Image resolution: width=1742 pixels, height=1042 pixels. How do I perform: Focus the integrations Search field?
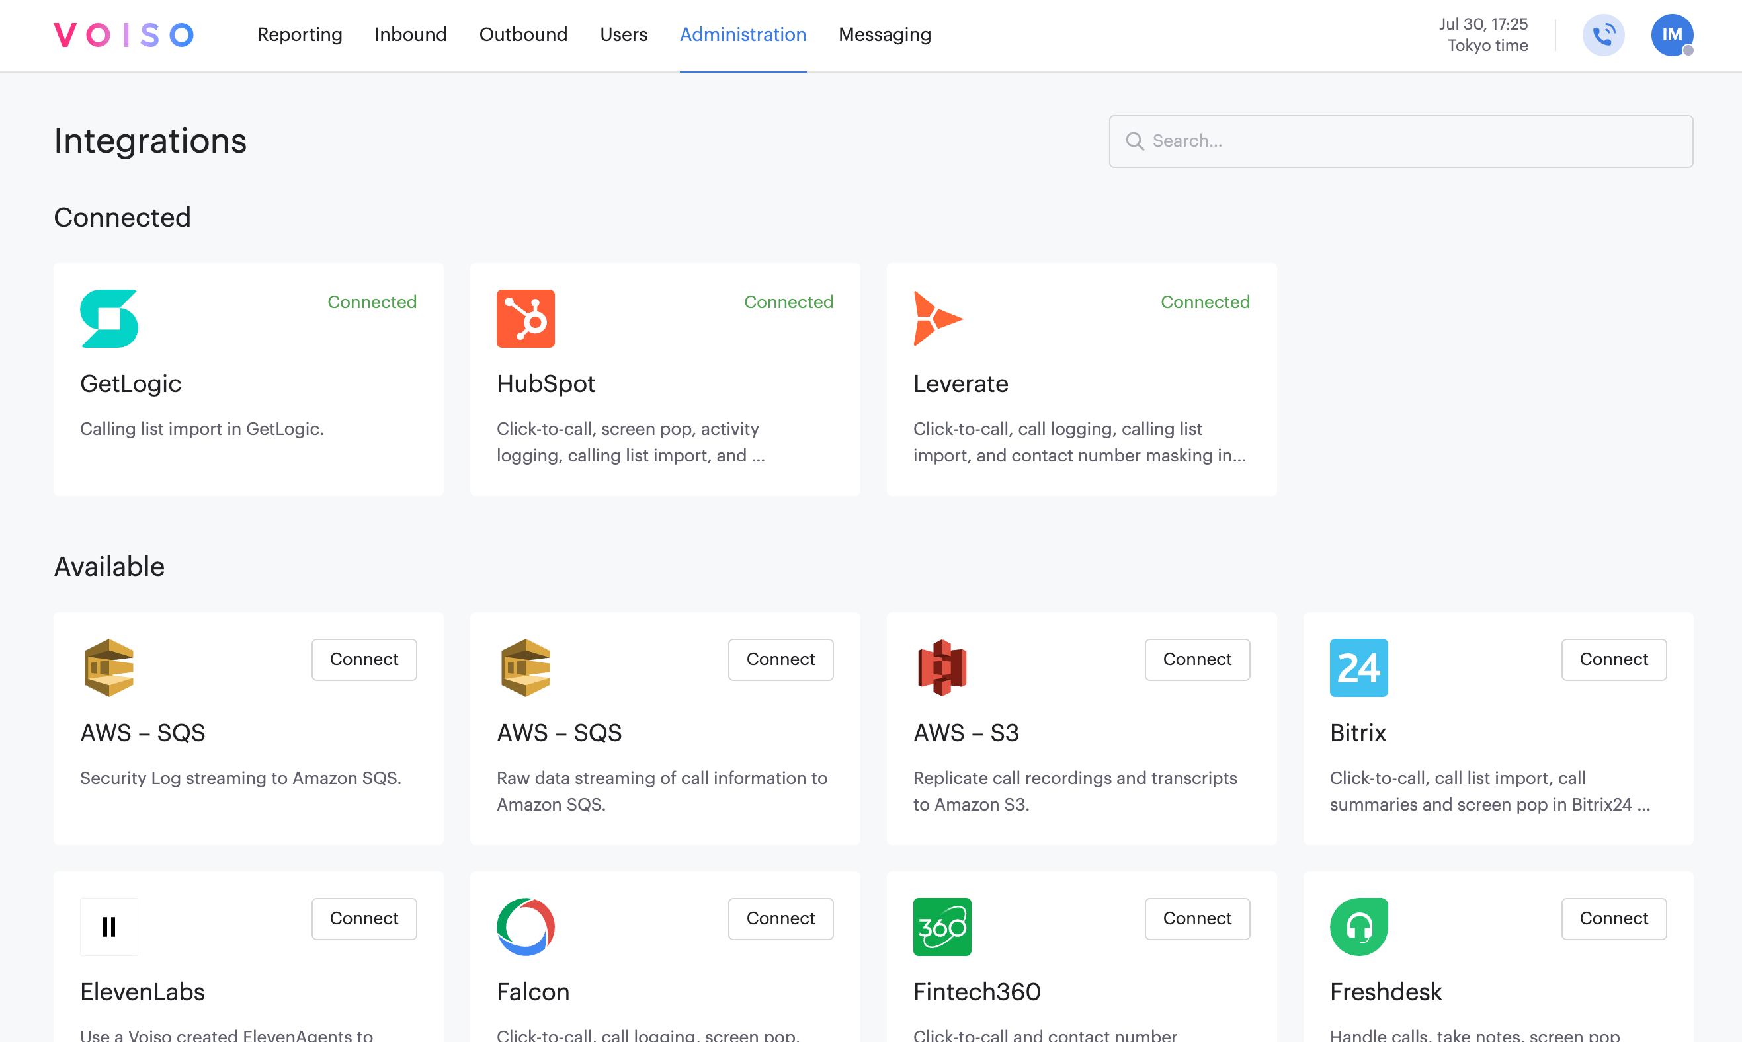click(1401, 141)
